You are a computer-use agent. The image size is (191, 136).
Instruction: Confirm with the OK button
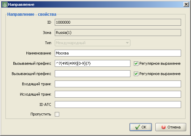tap(141, 127)
